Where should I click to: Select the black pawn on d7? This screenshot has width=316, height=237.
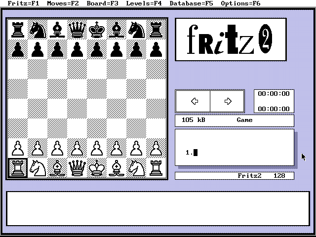tap(77, 49)
